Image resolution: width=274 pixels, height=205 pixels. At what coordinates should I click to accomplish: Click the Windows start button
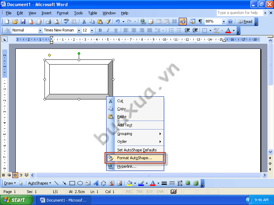pyautogui.click(x=16, y=200)
